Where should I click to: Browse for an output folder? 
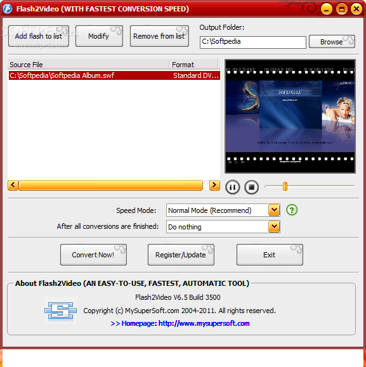click(332, 42)
